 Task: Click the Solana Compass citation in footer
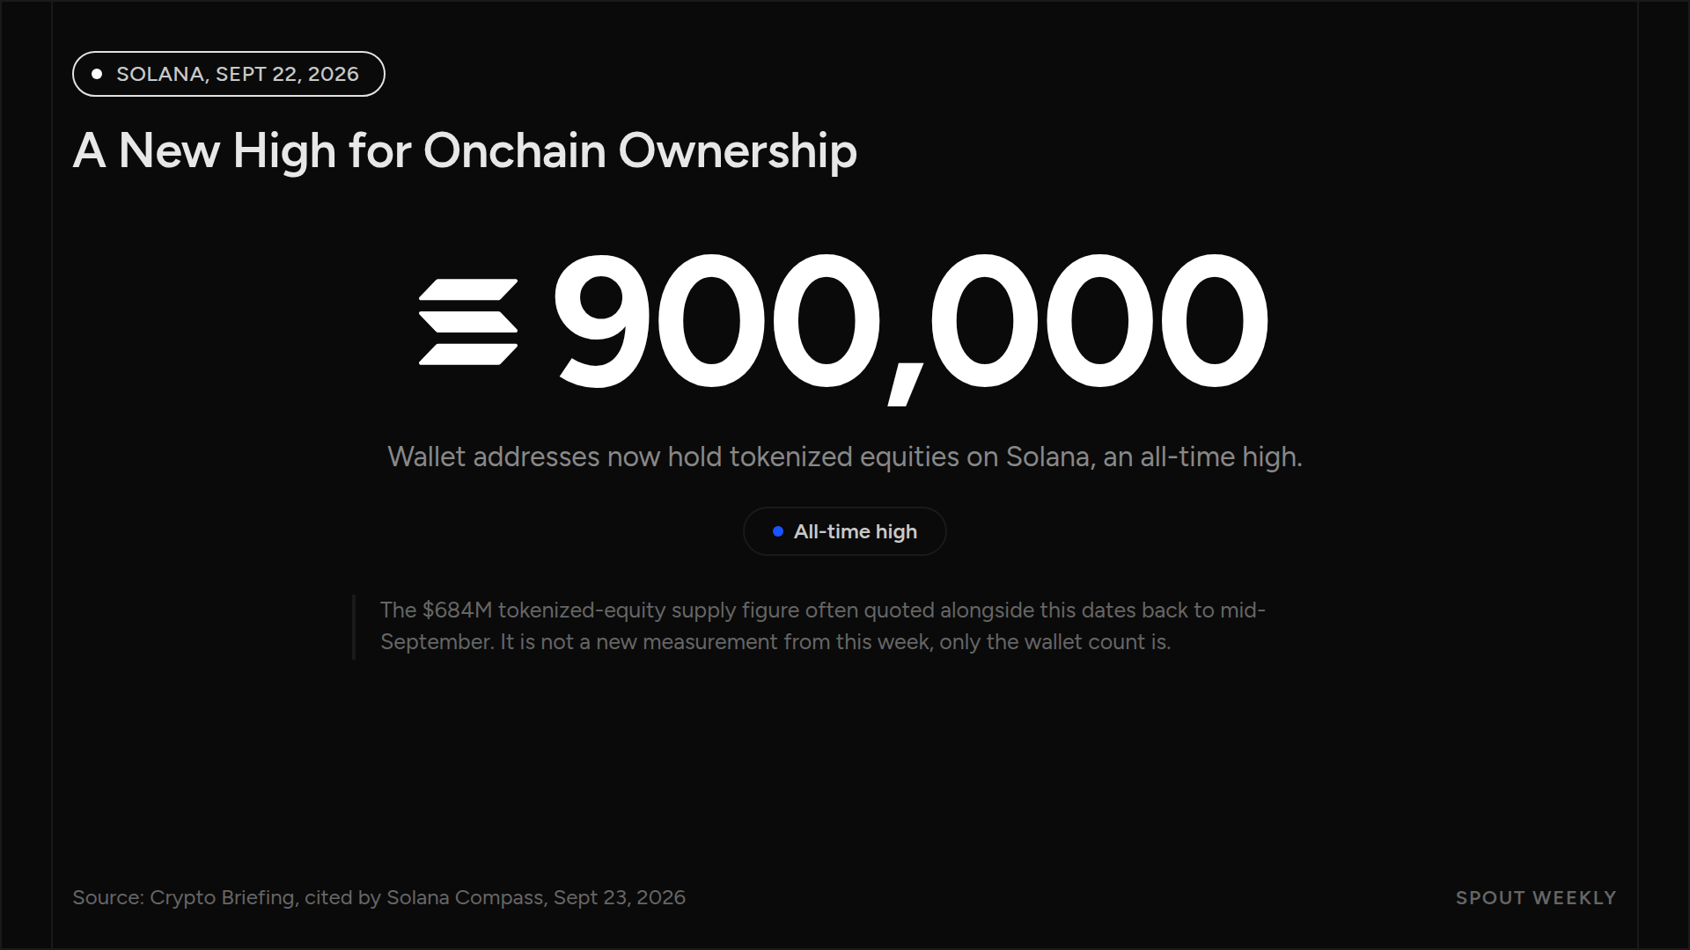click(x=466, y=897)
